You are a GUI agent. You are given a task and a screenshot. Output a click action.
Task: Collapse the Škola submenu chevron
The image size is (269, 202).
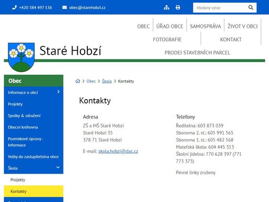point(58,167)
